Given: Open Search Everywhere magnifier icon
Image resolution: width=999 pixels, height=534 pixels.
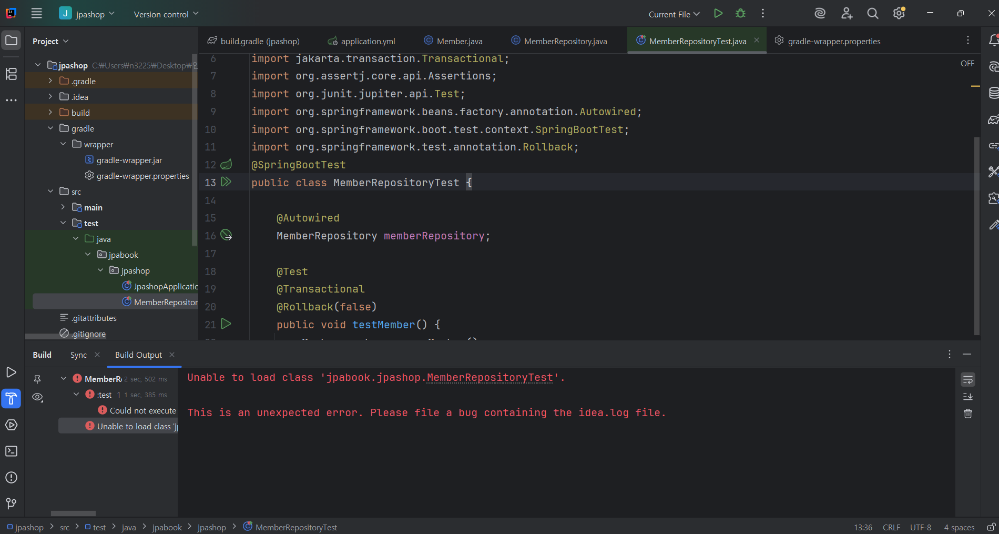Looking at the screenshot, I should click(x=873, y=14).
